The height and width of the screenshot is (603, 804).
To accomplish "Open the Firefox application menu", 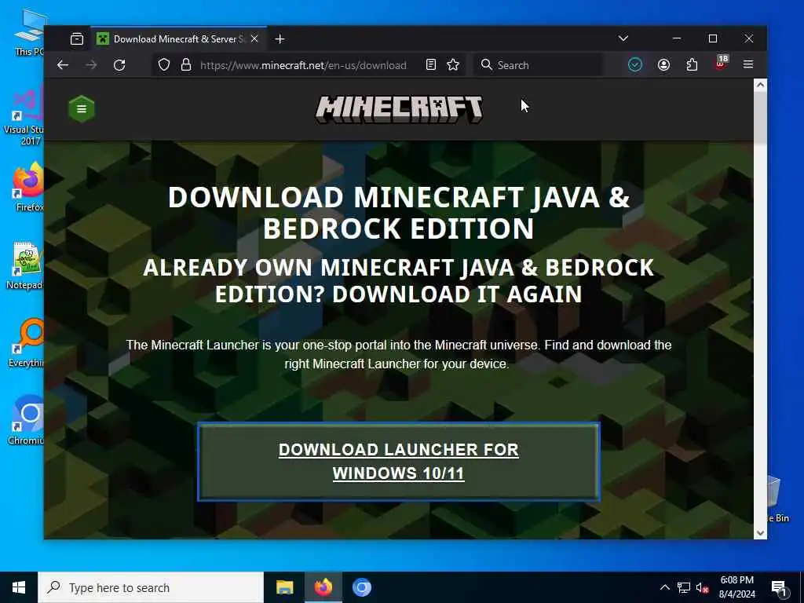I will coord(748,64).
